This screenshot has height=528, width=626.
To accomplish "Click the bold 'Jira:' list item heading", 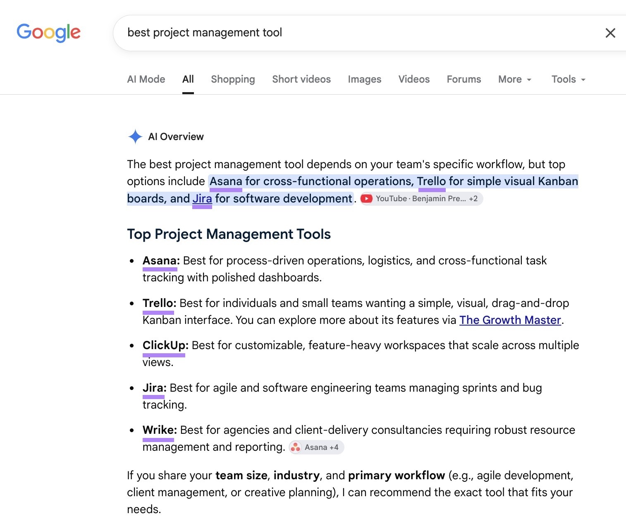I will click(x=155, y=388).
